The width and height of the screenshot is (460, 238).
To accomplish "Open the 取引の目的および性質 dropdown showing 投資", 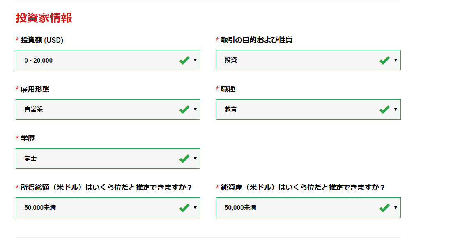I will 308,60.
